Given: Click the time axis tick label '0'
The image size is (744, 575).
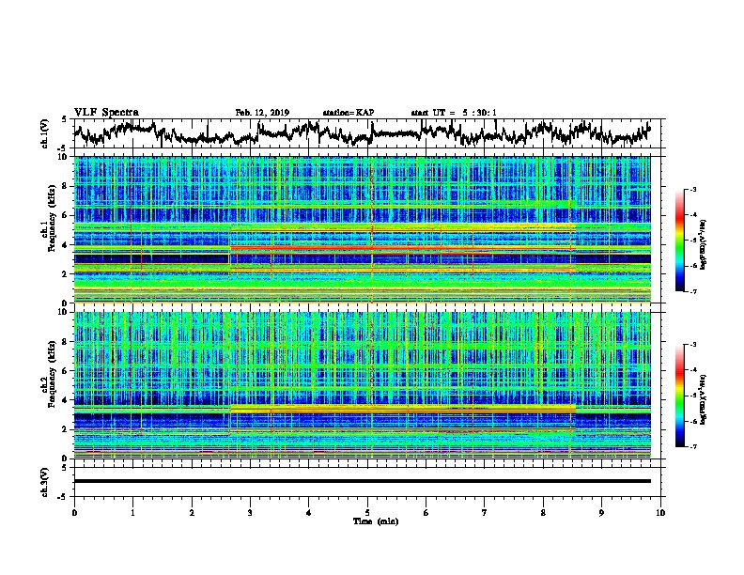Looking at the screenshot, I should tap(74, 513).
